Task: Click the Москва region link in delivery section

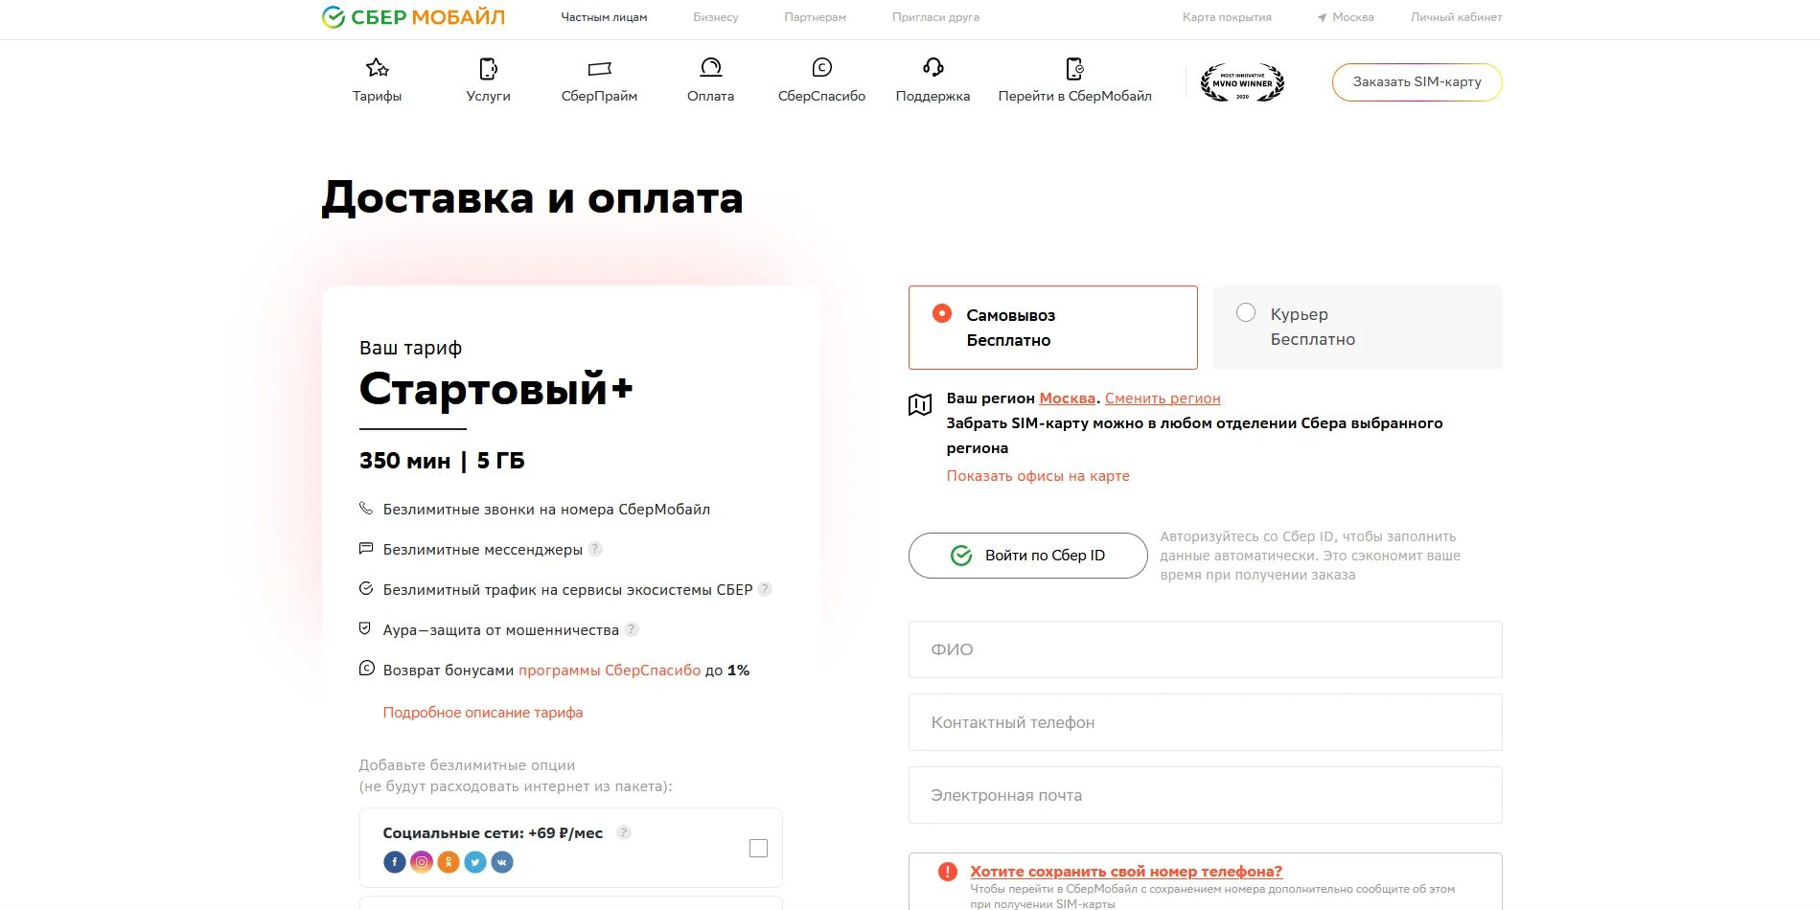Action: point(1068,398)
